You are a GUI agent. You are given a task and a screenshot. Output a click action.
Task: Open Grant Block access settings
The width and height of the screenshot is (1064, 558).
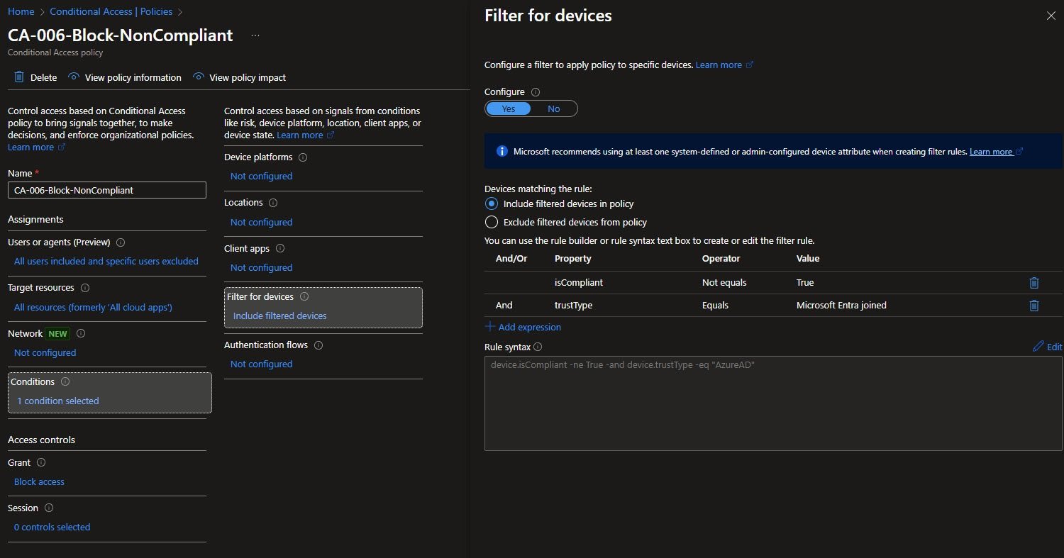pos(39,481)
